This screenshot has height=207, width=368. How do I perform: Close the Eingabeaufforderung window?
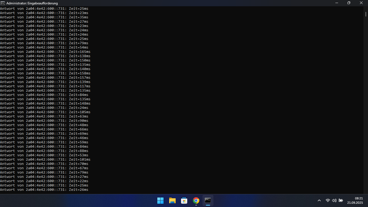[361, 3]
